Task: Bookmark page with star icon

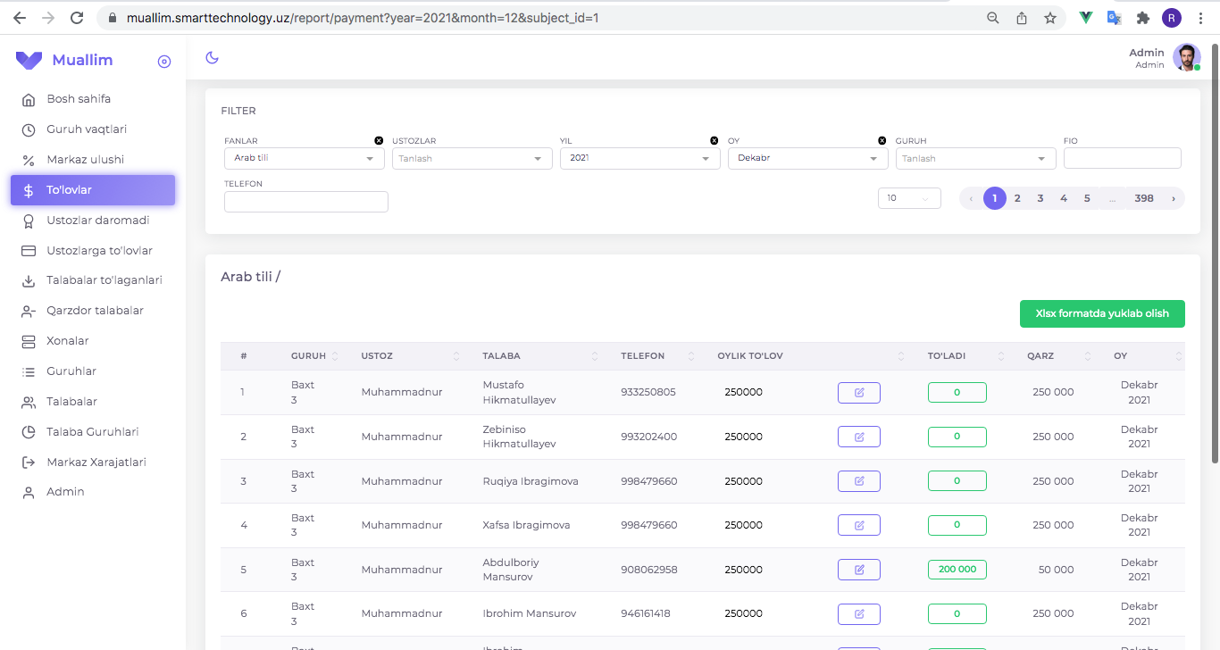Action: pyautogui.click(x=1050, y=18)
